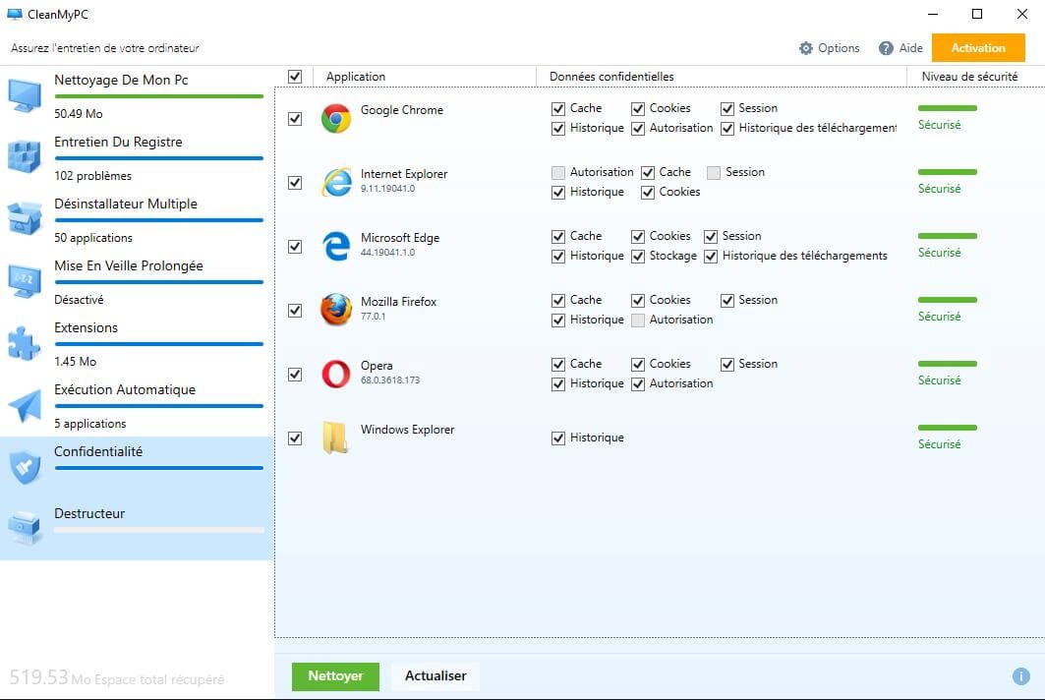
Task: Sort by the Application column header
Action: [425, 77]
